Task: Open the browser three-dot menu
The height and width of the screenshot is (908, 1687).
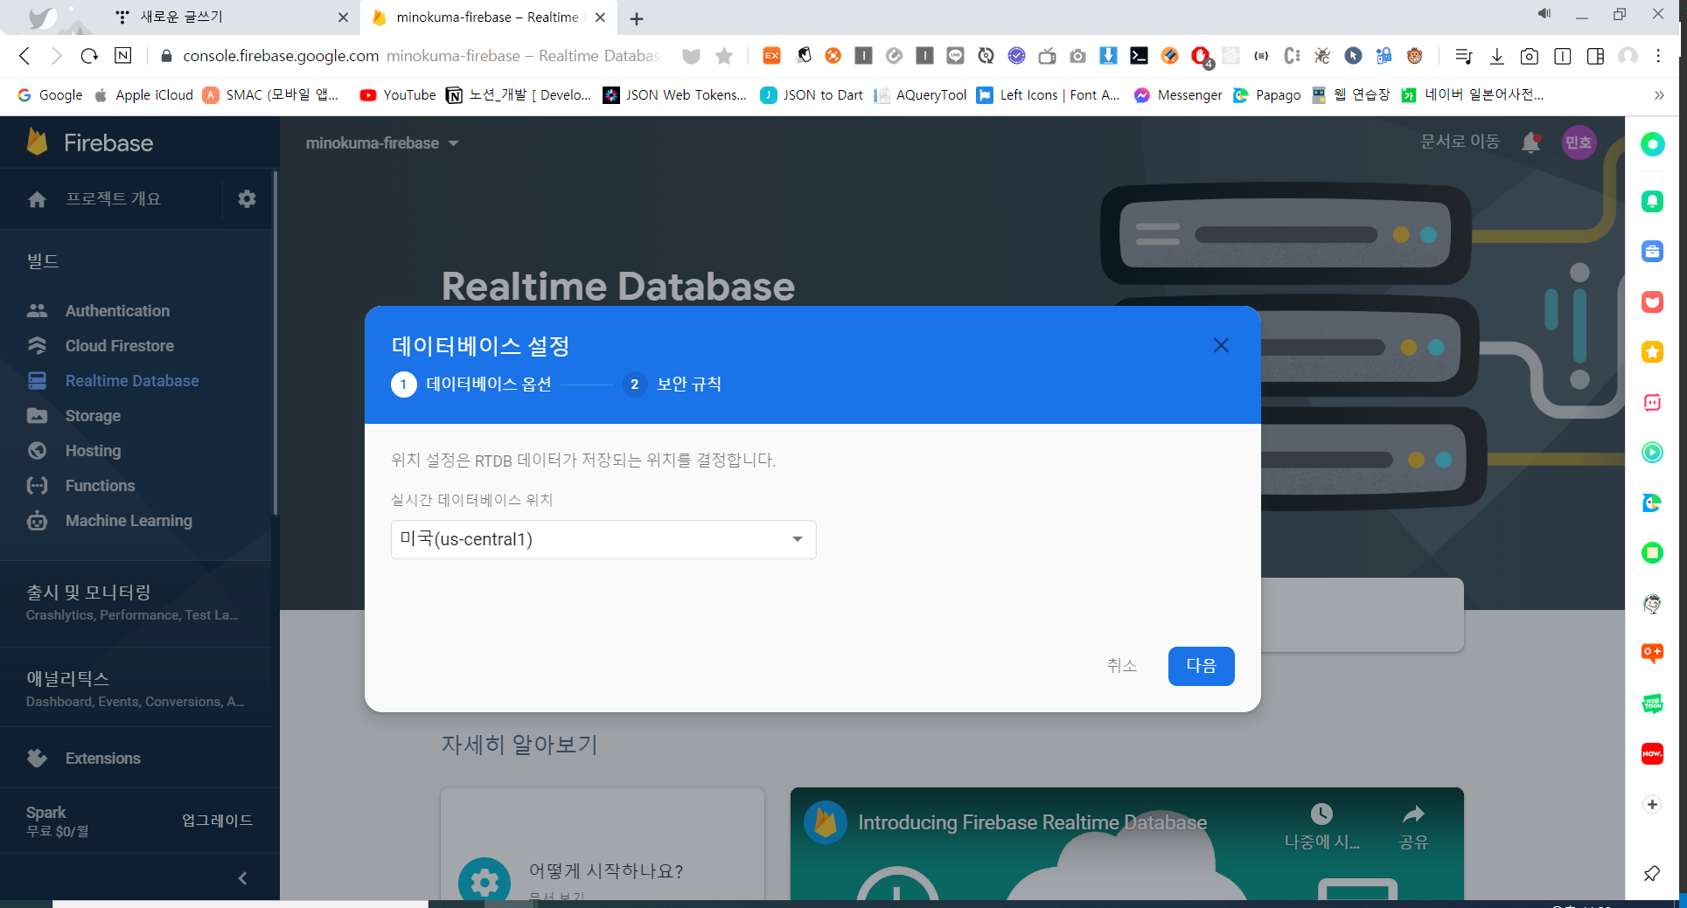Action: tap(1658, 56)
